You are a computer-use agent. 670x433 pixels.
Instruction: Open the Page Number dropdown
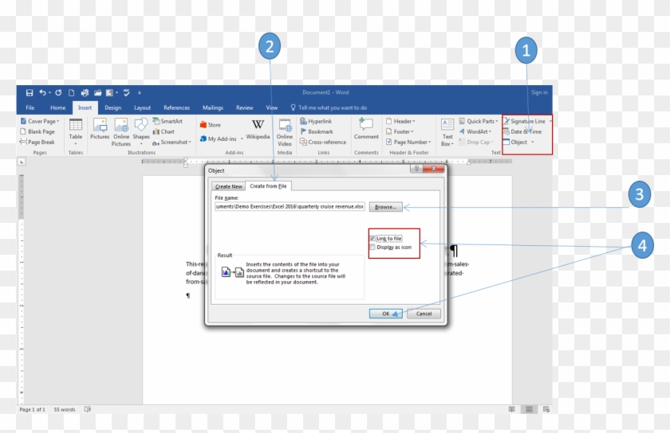tap(429, 142)
